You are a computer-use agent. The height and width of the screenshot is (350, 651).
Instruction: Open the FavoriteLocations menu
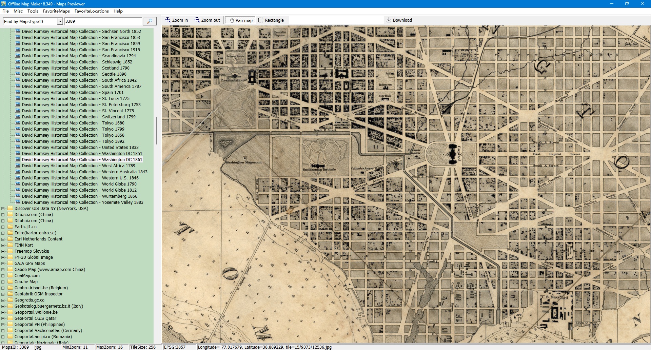[x=92, y=11]
